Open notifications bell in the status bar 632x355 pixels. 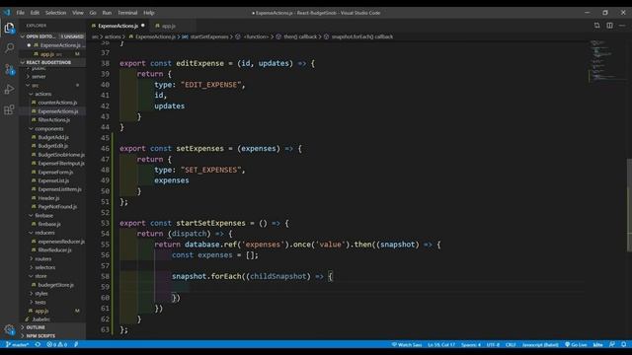click(623, 344)
